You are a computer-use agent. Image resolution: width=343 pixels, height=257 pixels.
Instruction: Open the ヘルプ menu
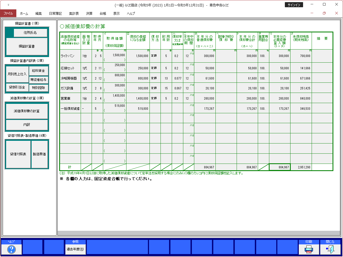point(131,13)
